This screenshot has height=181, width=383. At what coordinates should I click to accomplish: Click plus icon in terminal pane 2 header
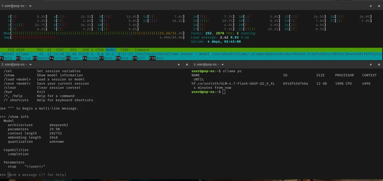pos(179,65)
